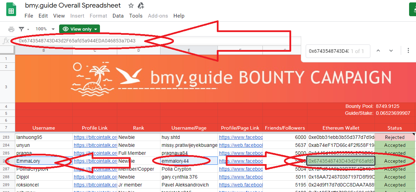
Task: Select the Guide/Stake value 0.06523699907
Action: pyautogui.click(x=395, y=113)
